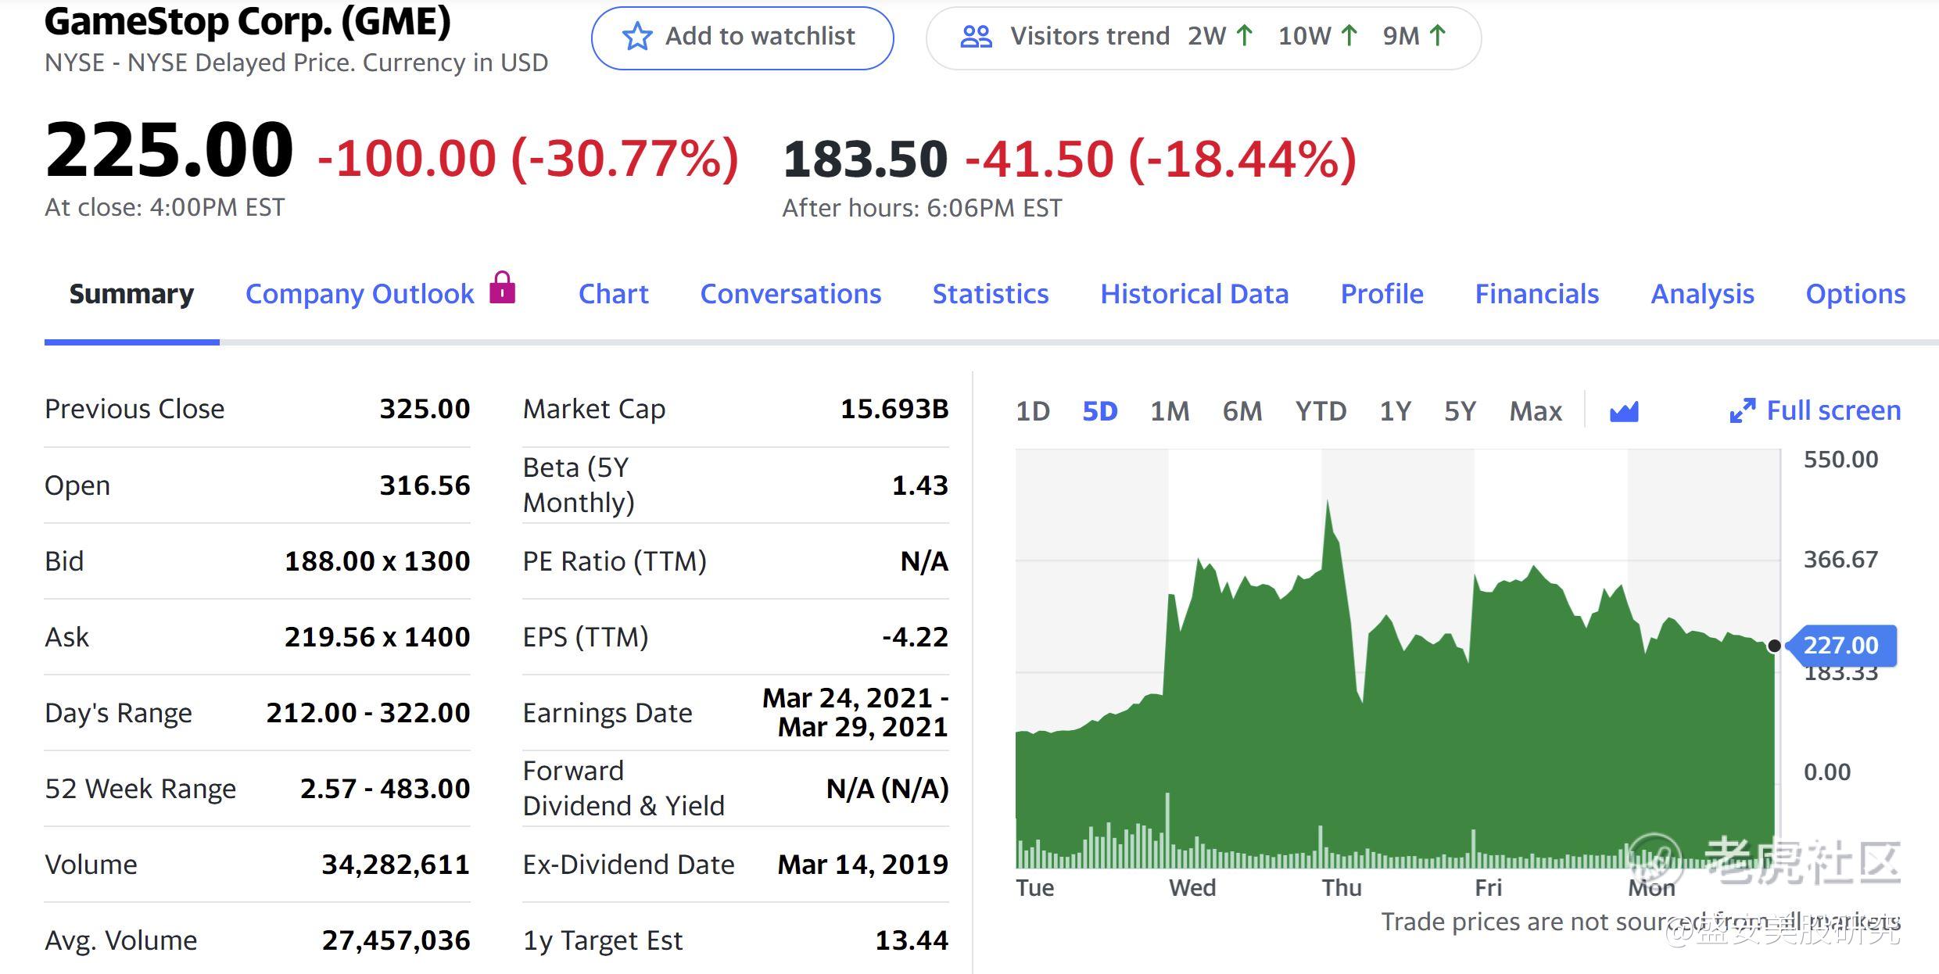Set chart range to 1Y
This screenshot has width=1939, height=974.
click(x=1396, y=411)
